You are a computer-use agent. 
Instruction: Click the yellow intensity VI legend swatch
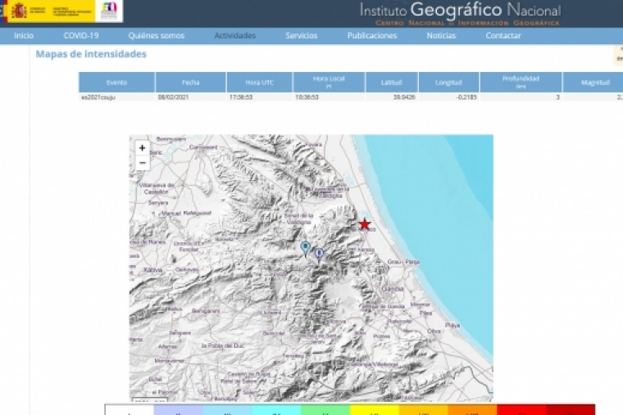pyautogui.click(x=374, y=410)
